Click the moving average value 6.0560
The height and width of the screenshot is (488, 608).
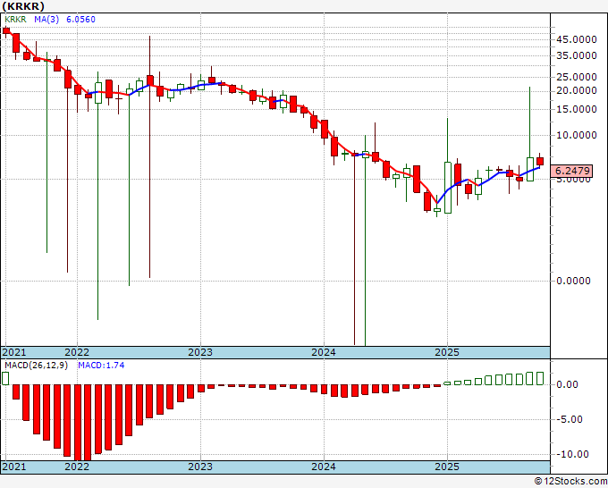(x=80, y=20)
